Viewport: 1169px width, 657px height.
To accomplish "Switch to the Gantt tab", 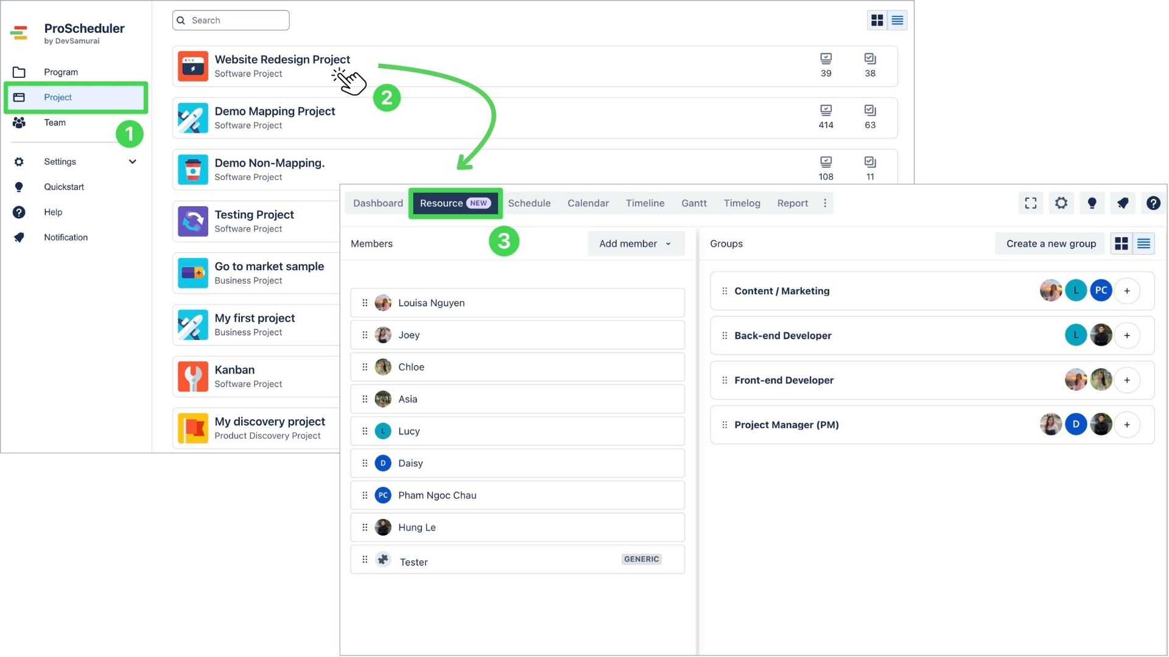I will click(693, 203).
